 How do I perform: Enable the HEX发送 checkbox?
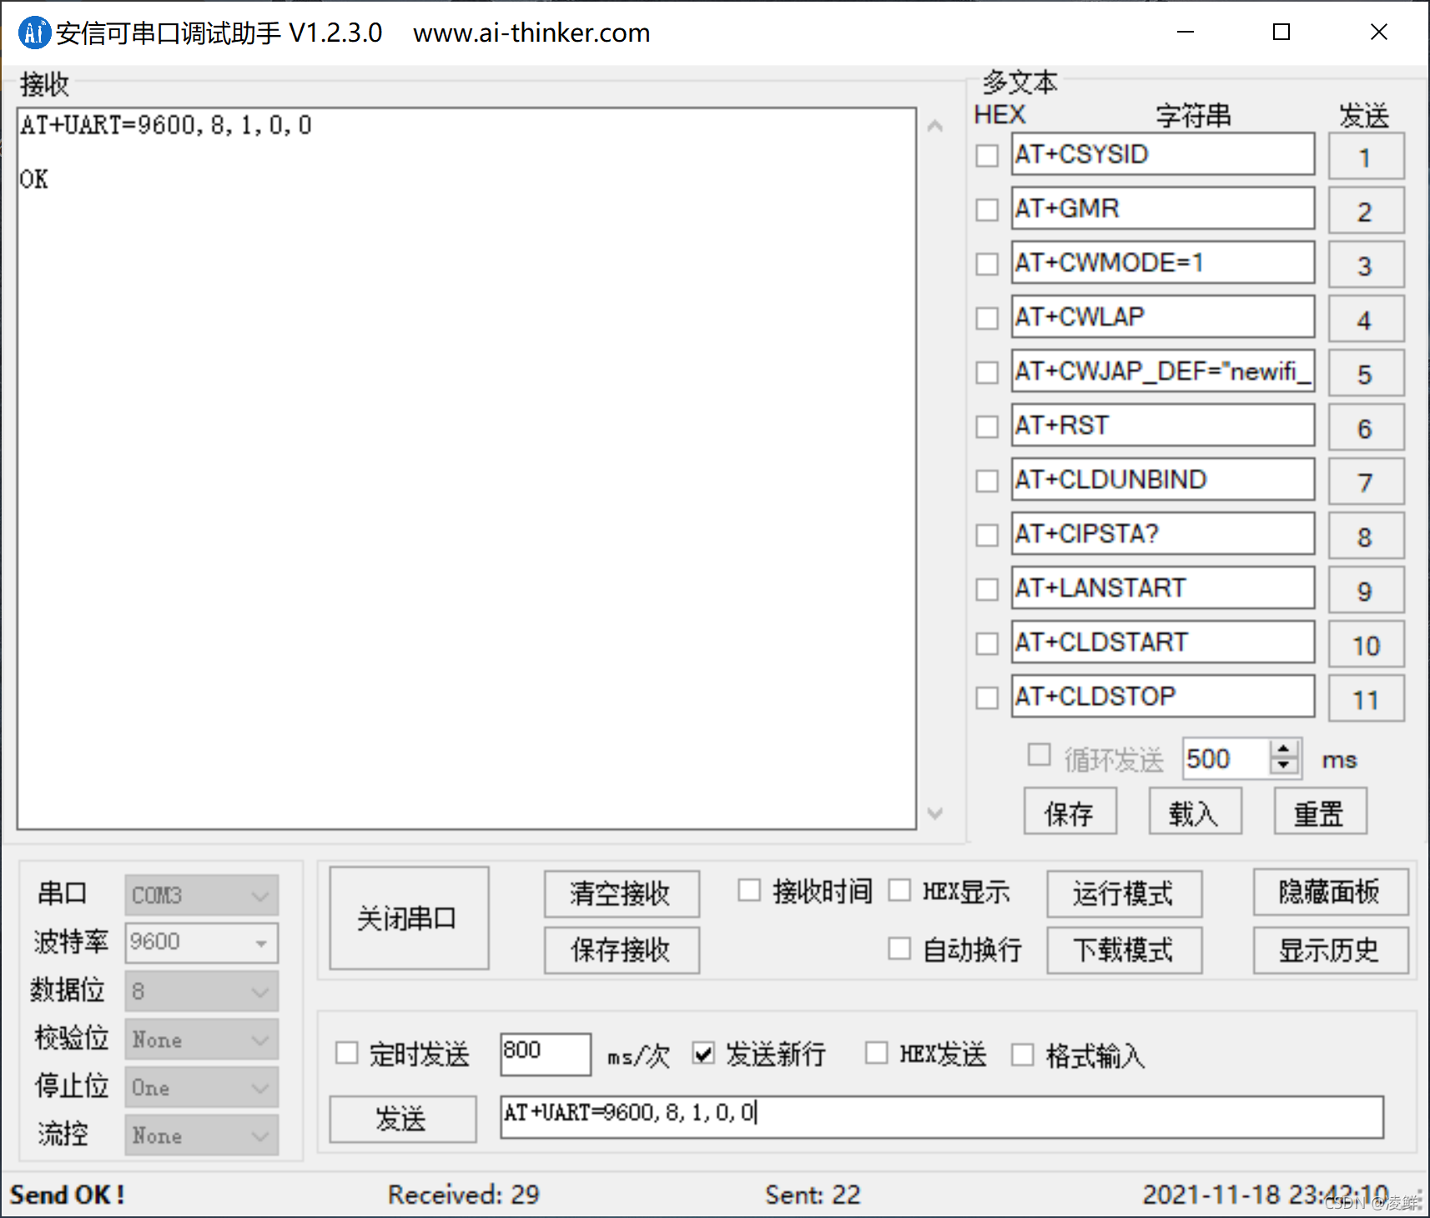coord(876,1053)
